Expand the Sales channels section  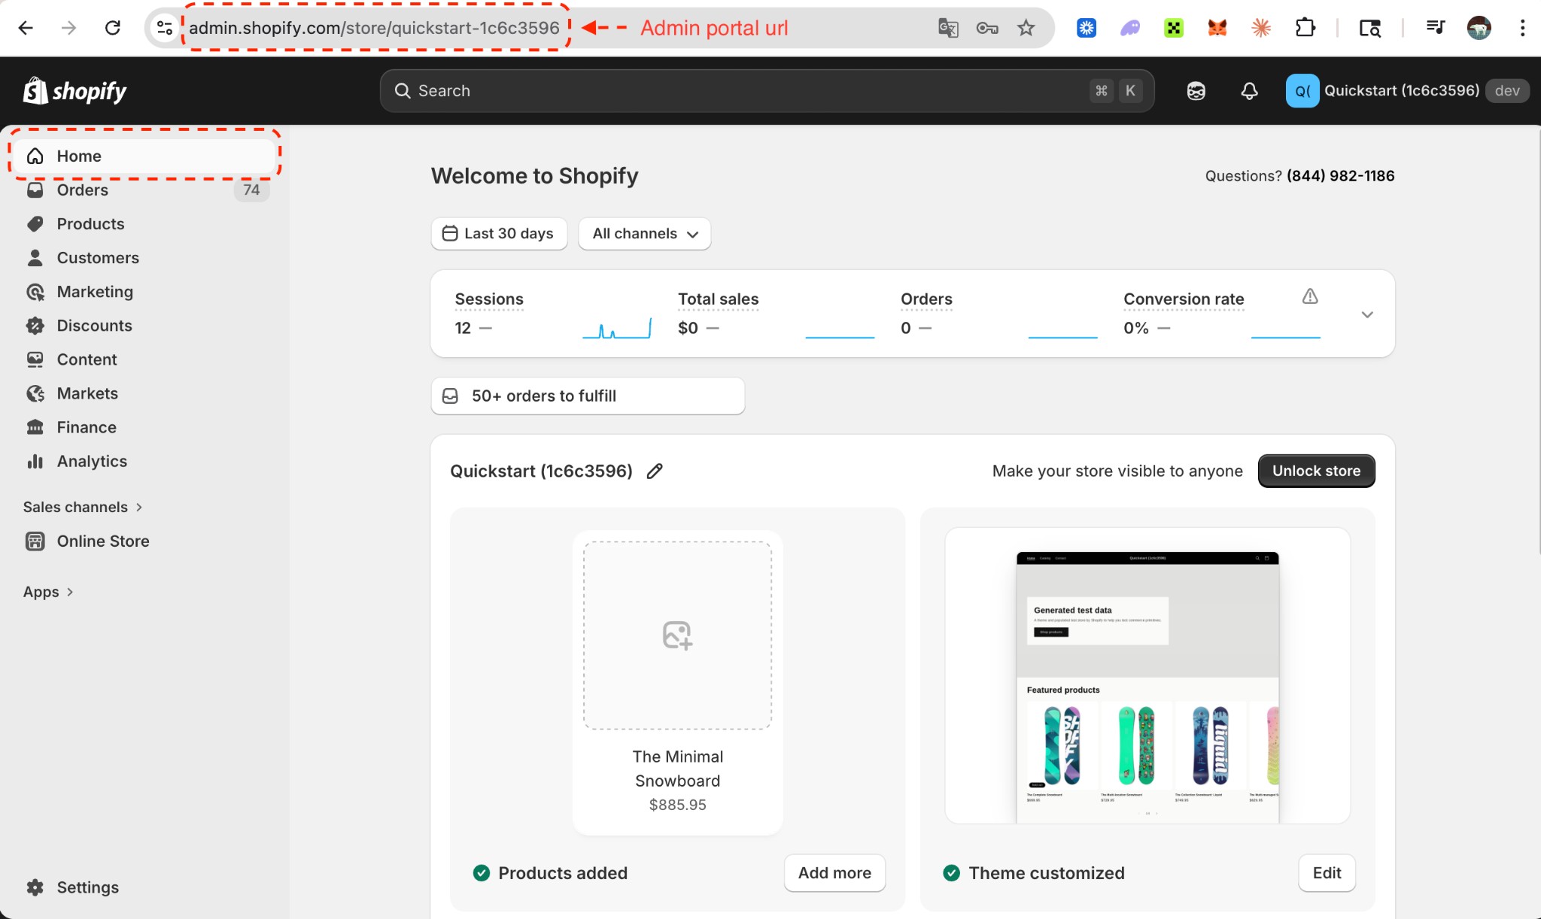pyautogui.click(x=83, y=506)
